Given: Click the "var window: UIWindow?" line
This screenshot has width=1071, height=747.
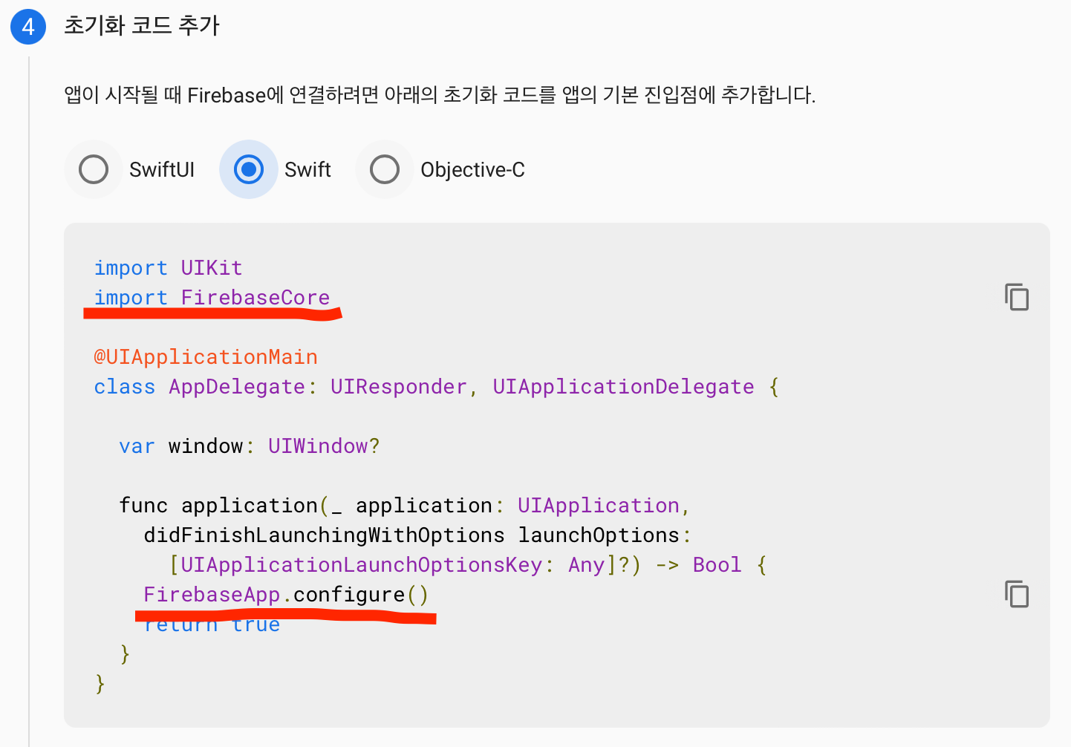Looking at the screenshot, I should tap(250, 446).
